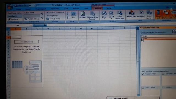
Task: Open the Sort dialog button
Action: pyautogui.click(x=74, y=15)
